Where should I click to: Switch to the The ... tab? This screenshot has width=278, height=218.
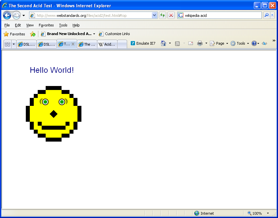[x=87, y=44]
